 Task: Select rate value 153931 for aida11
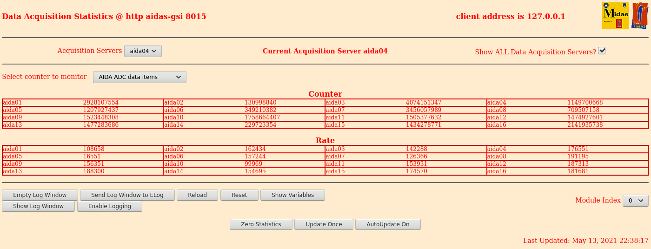(417, 164)
